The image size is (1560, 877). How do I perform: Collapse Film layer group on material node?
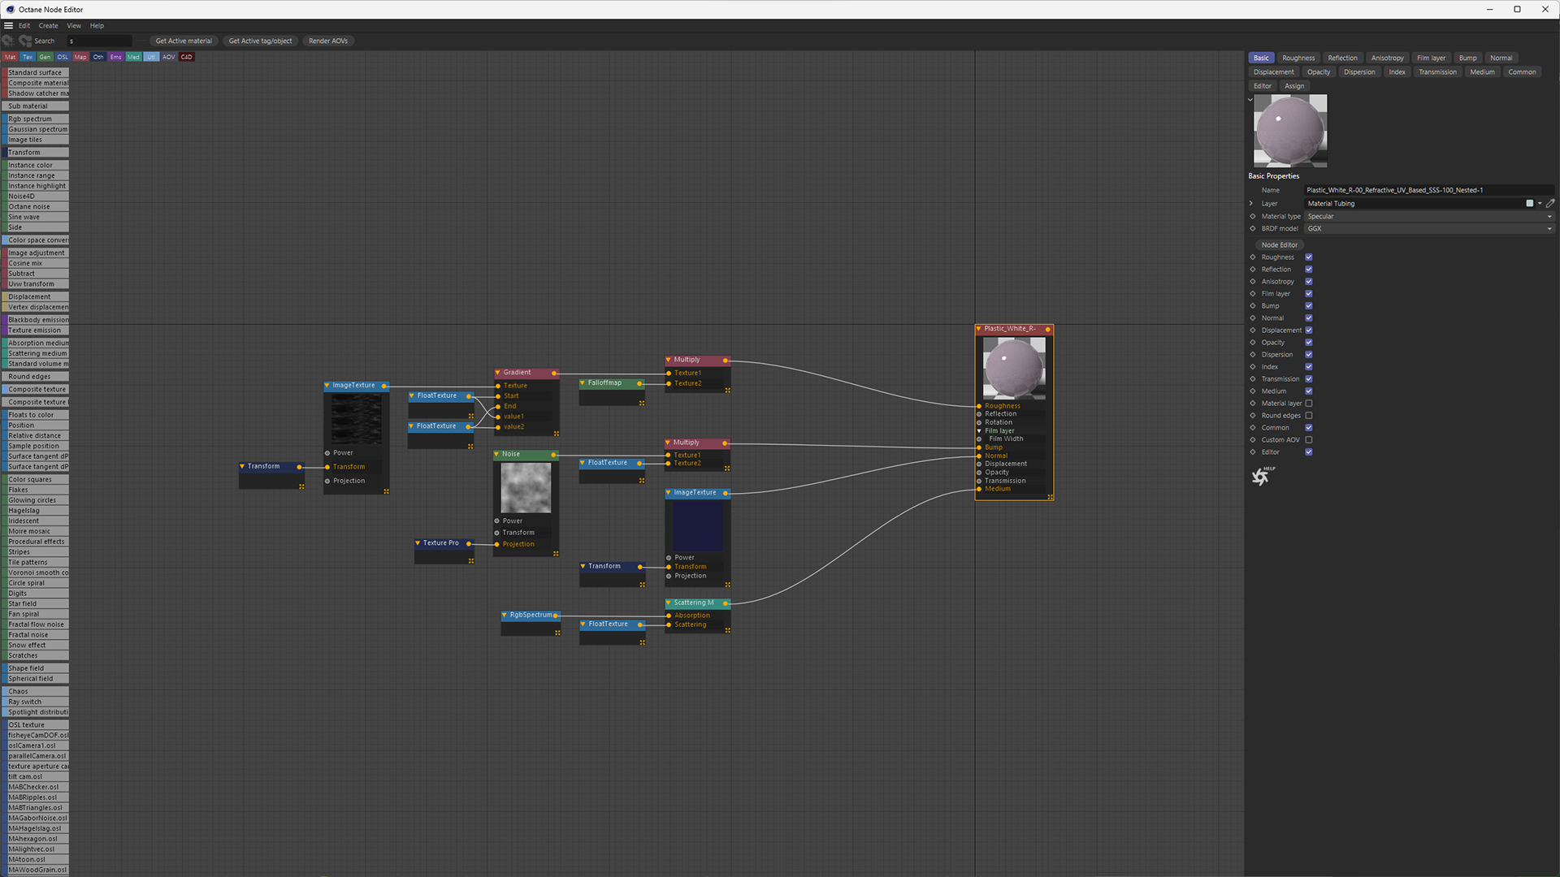(979, 431)
